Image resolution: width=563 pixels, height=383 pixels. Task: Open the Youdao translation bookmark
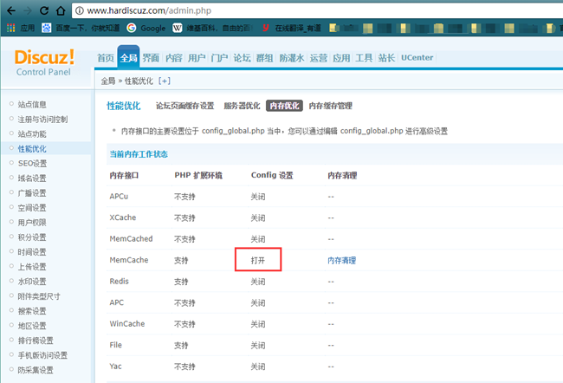coord(291,28)
